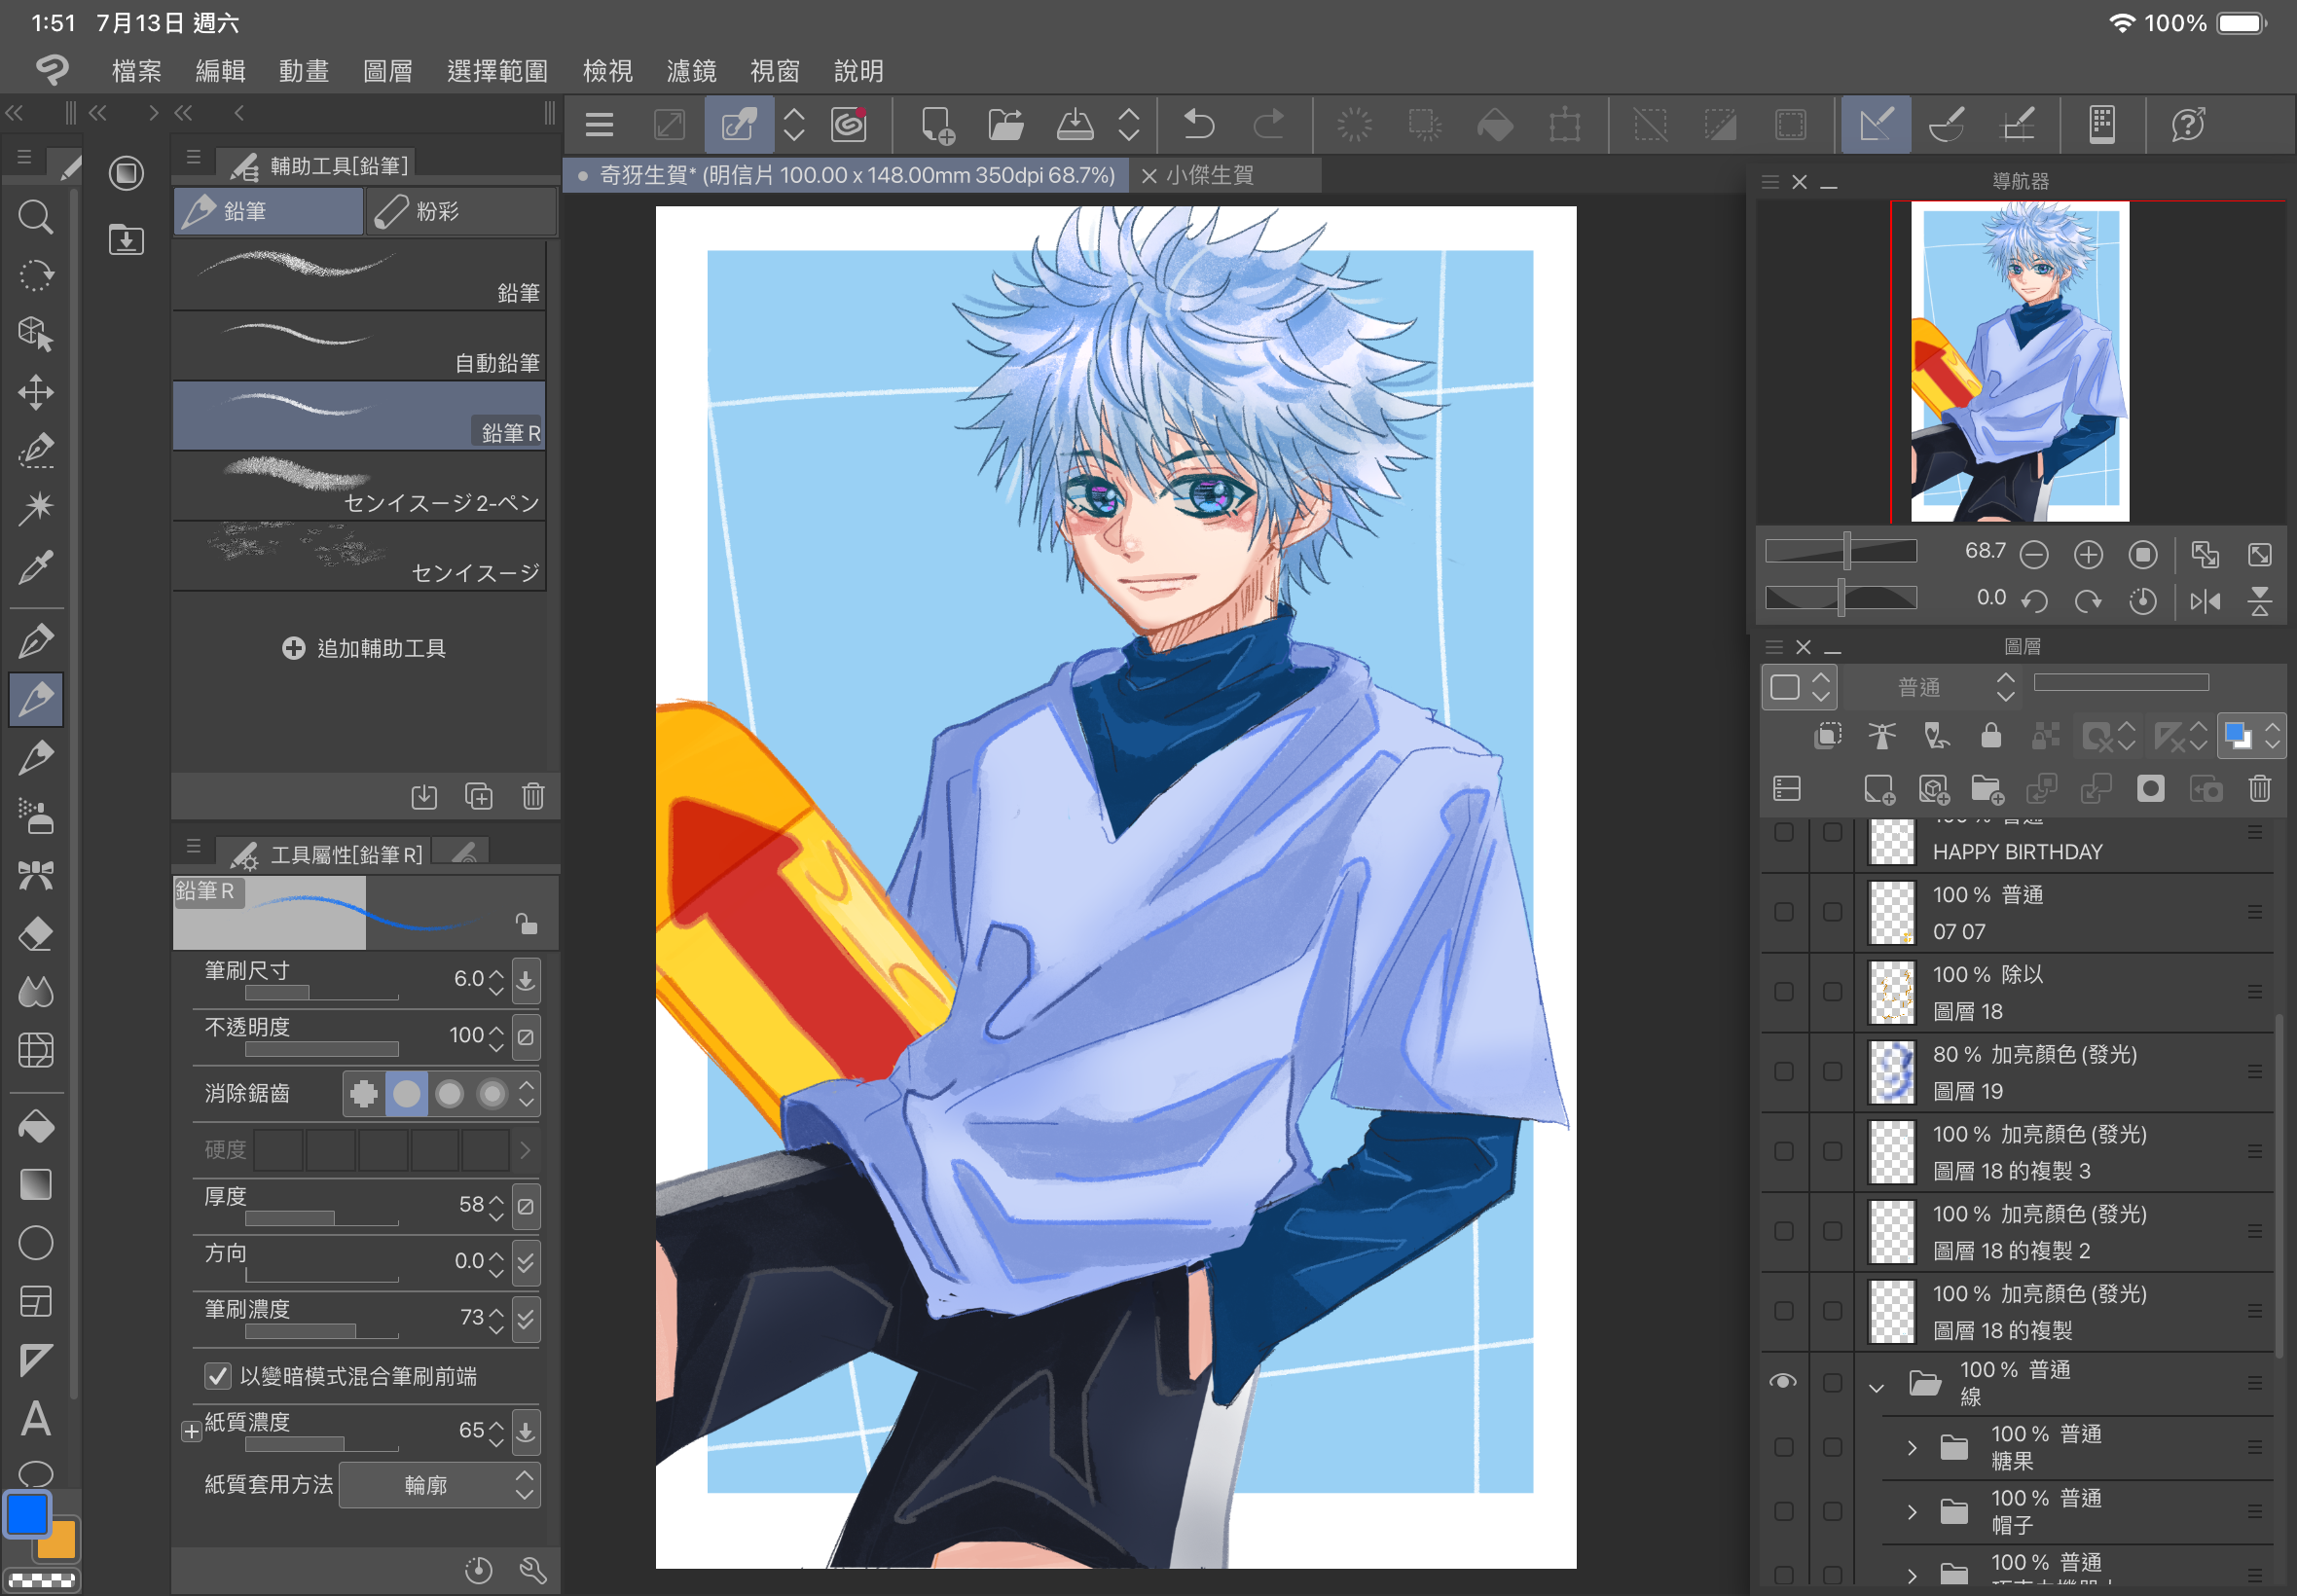Select the 鉛筆 R brush
Viewport: 2297px width, 1596px height.
(359, 415)
